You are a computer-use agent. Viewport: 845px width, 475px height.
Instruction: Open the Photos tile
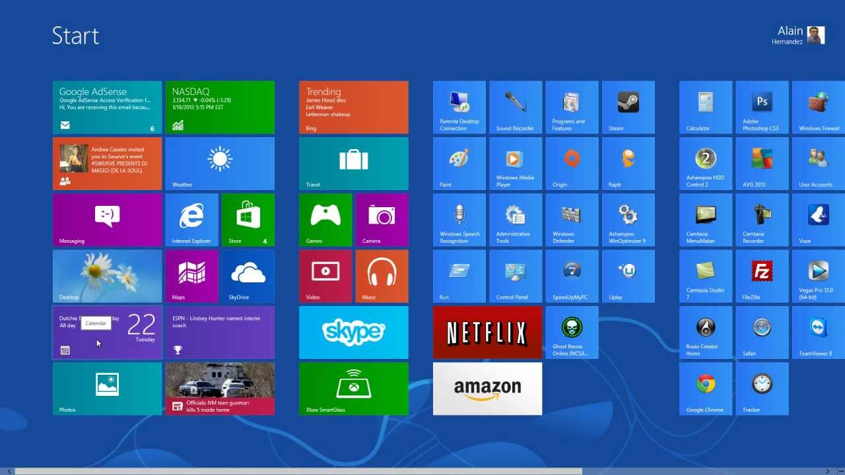108,389
